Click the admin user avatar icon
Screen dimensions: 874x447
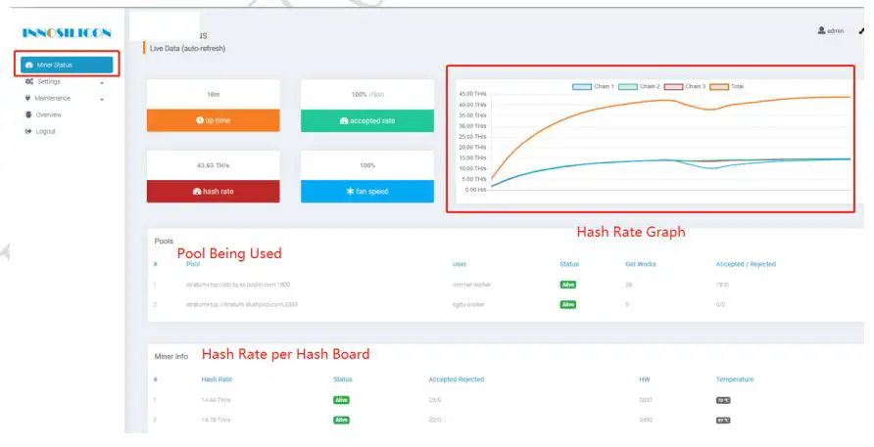click(x=821, y=30)
